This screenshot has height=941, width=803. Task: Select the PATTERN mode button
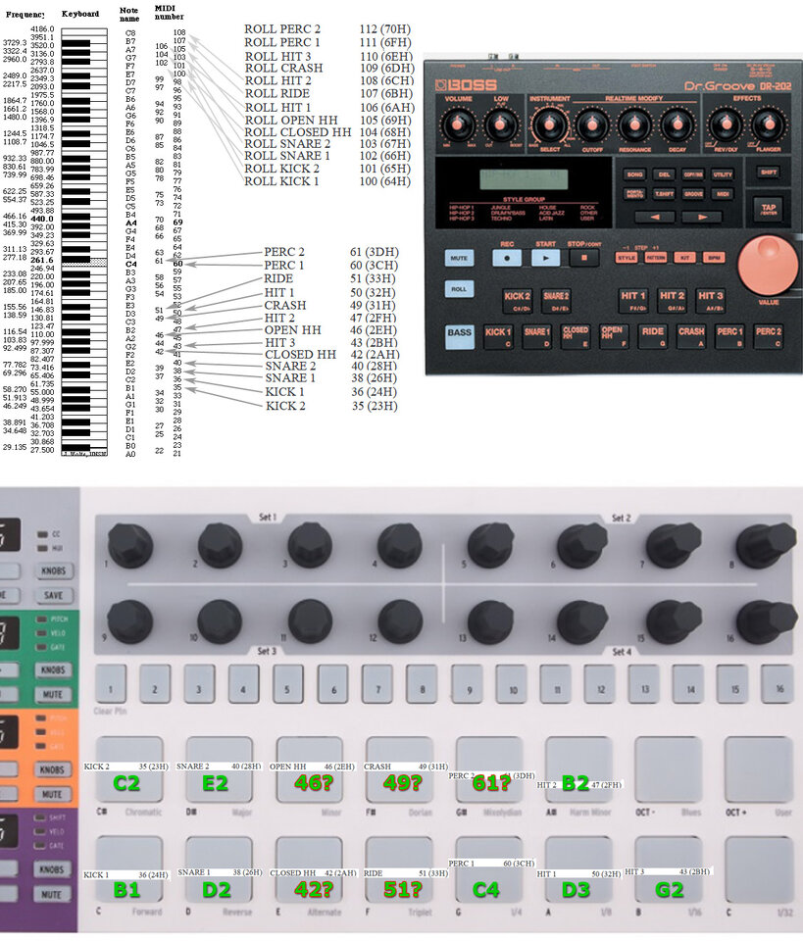[x=656, y=258]
